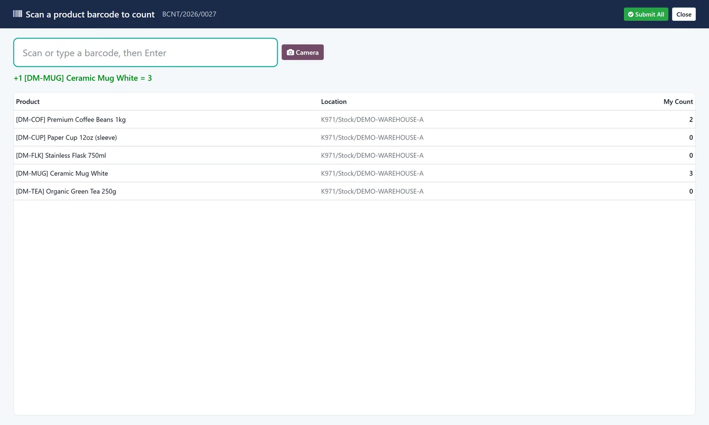Focus the barcode scan input field
The height and width of the screenshot is (425, 709).
tap(145, 53)
